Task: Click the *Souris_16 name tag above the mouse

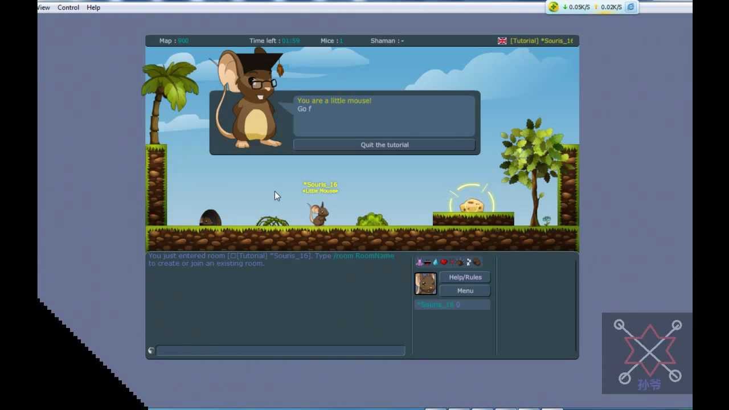Action: [320, 184]
